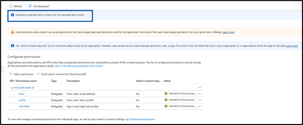The height and width of the screenshot is (125, 303).
Task: Click the Type column header
Action: 54,81
